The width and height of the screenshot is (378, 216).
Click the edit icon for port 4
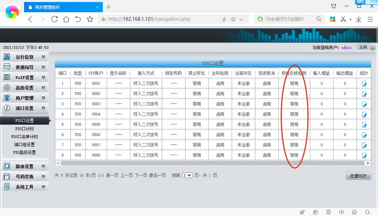(x=364, y=114)
